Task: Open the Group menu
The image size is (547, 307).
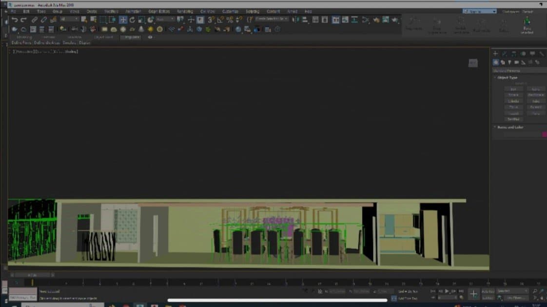Action: tap(57, 12)
